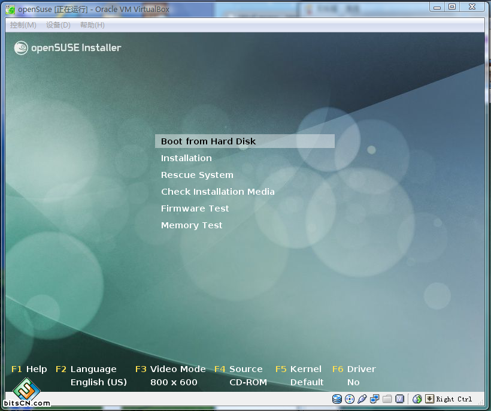
Task: Choose the Installation boot option
Action: [186, 158]
